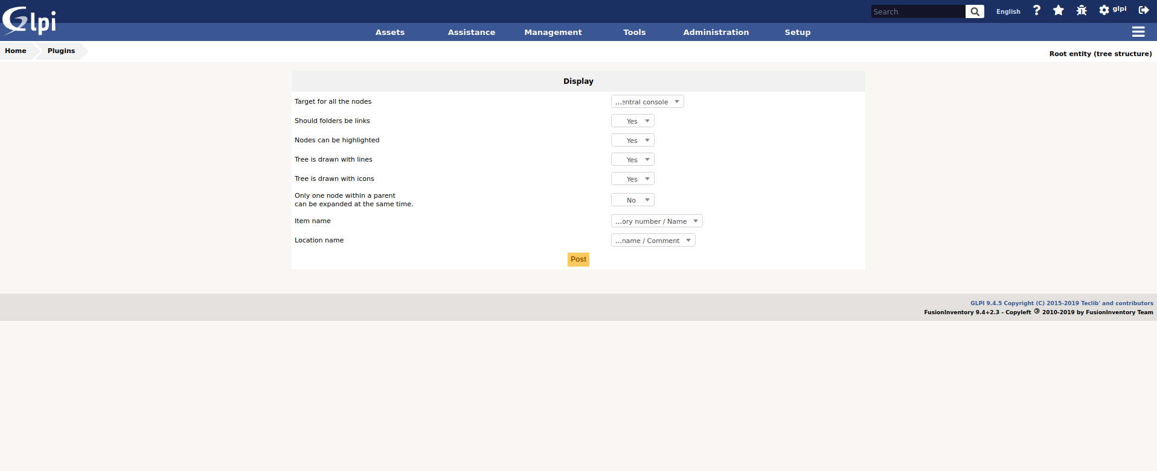This screenshot has width=1157, height=471.
Task: Open 'Target for all the nodes' dropdown
Action: point(647,102)
